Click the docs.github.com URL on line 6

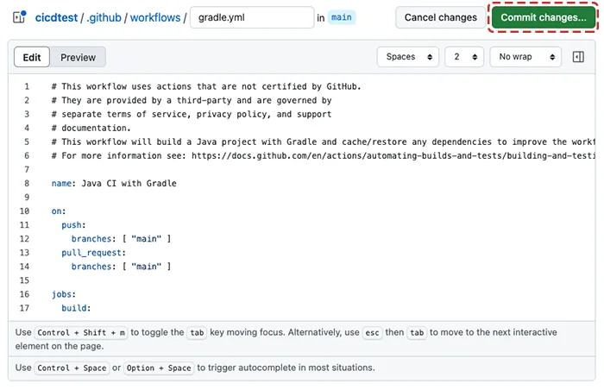pyautogui.click(x=393, y=155)
